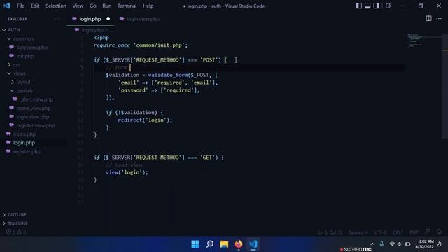Click the unsaved dot on login.php tab

click(x=108, y=19)
